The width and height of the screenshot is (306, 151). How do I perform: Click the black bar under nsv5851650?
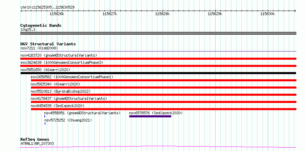pyautogui.click(x=158, y=73)
